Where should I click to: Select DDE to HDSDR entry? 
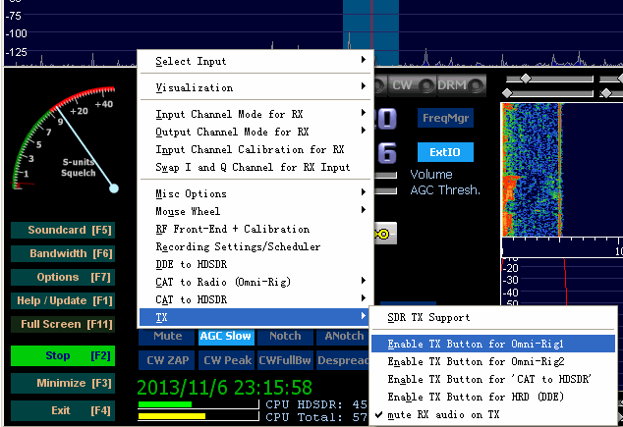pos(255,264)
